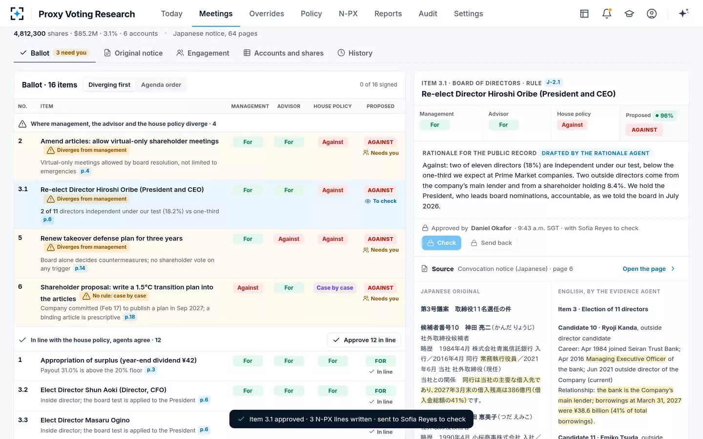Click the checkmark icon in approval toast
Image resolution: width=703 pixels, height=439 pixels.
click(x=241, y=419)
